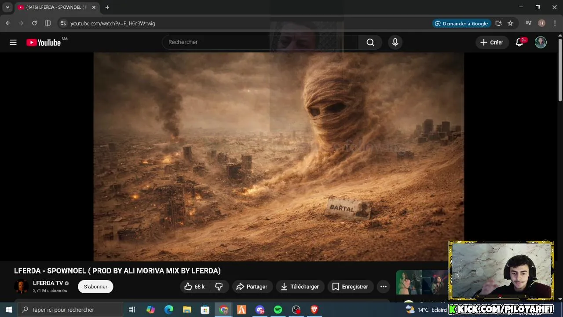Start voice search with the microphone
Viewport: 563px width, 317px height.
point(395,42)
